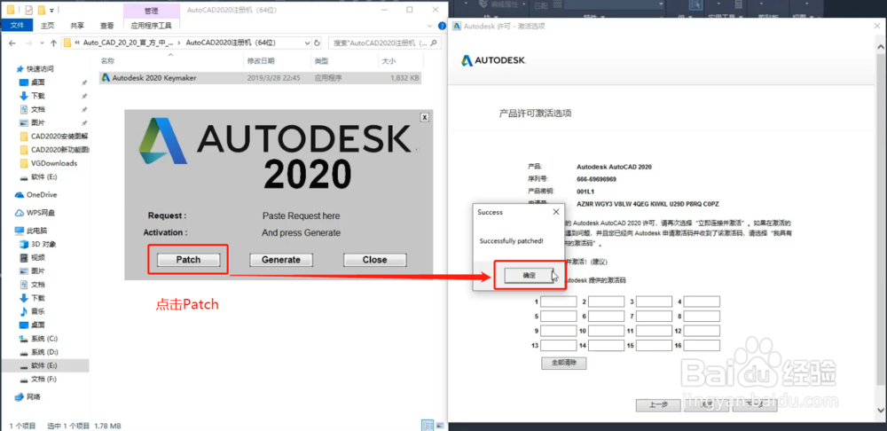Click the Generate button in the keymaker
The width and height of the screenshot is (887, 431).
click(281, 260)
